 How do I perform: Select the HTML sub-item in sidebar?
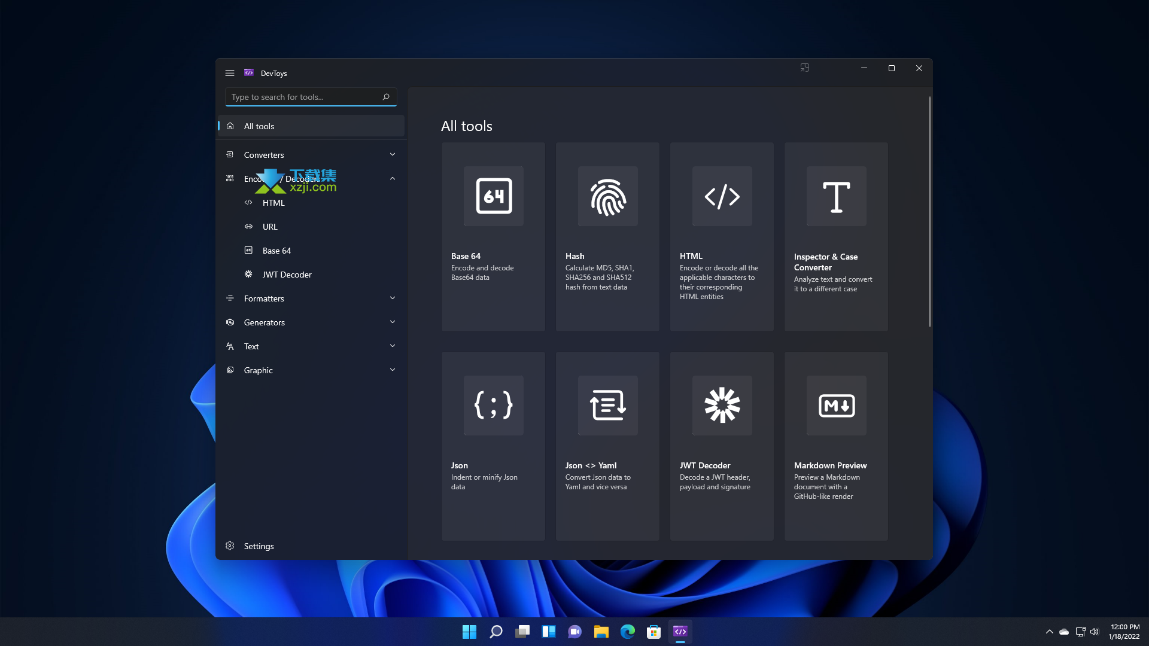coord(274,203)
